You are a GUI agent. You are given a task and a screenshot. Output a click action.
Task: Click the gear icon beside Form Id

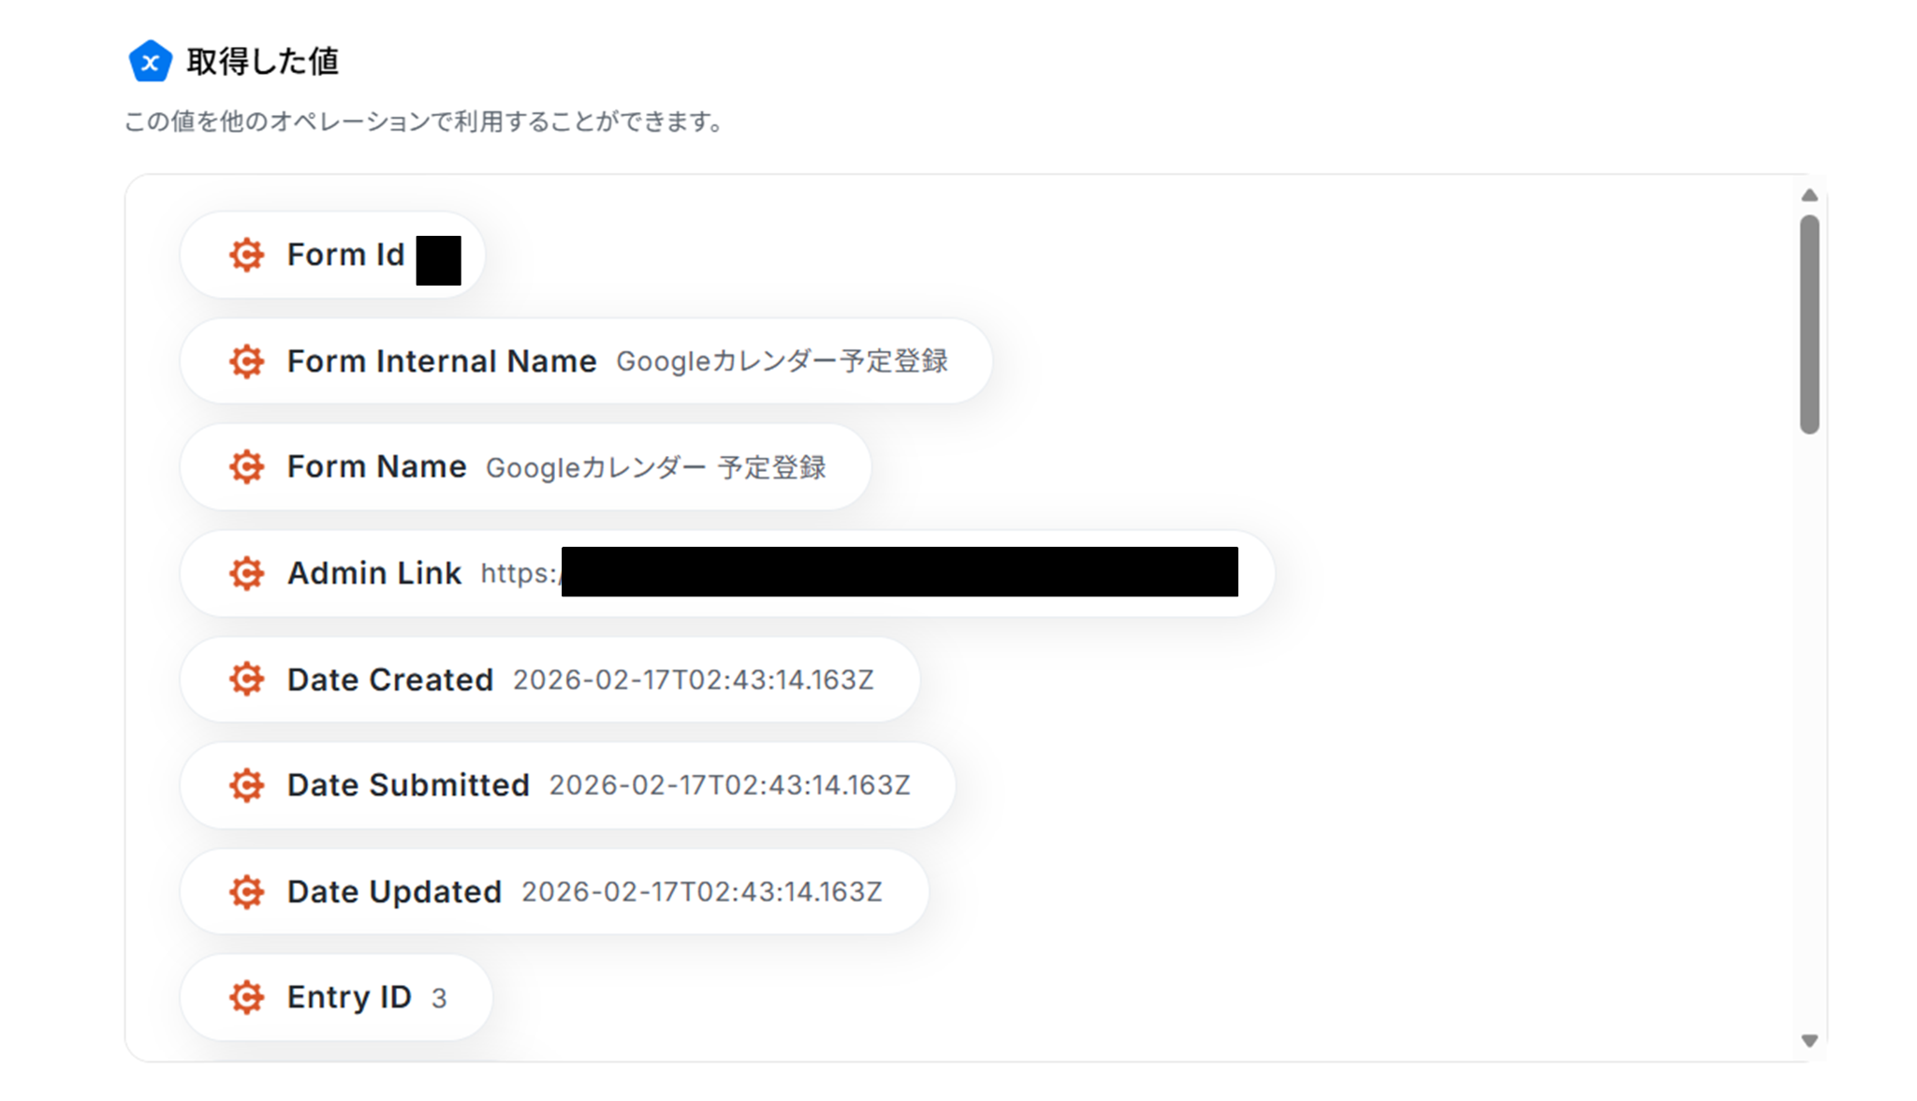[246, 255]
